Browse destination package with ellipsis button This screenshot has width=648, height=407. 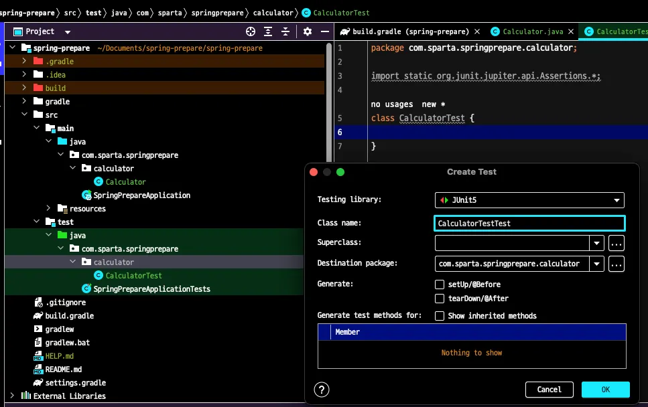click(616, 264)
